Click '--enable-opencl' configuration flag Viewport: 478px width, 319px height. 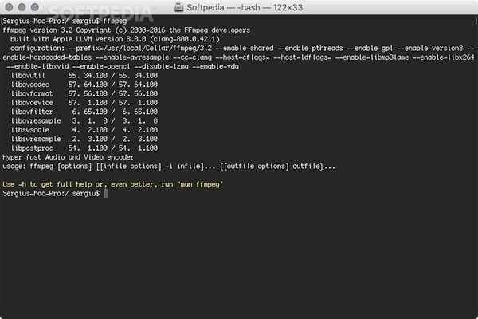(x=101, y=66)
